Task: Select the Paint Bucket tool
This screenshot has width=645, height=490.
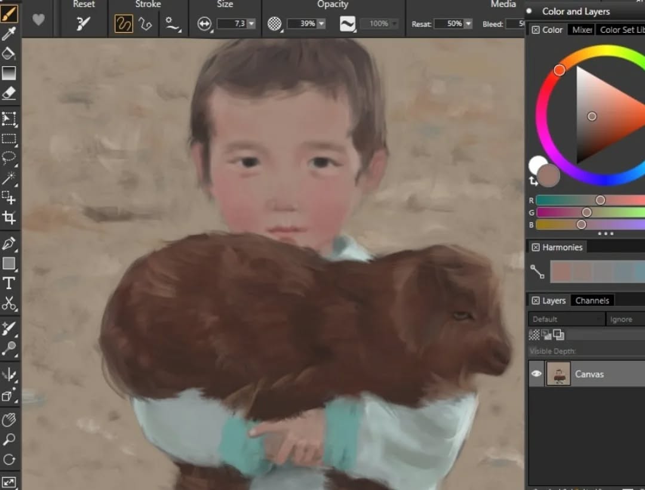Action: 9,53
